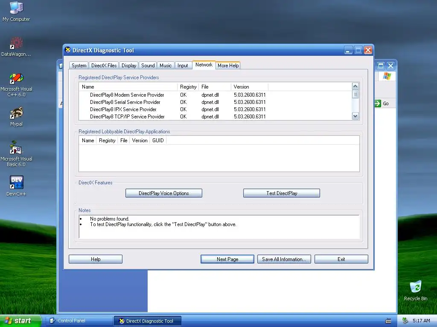The width and height of the screenshot is (437, 327).
Task: Click the Help button
Action: tap(96, 259)
